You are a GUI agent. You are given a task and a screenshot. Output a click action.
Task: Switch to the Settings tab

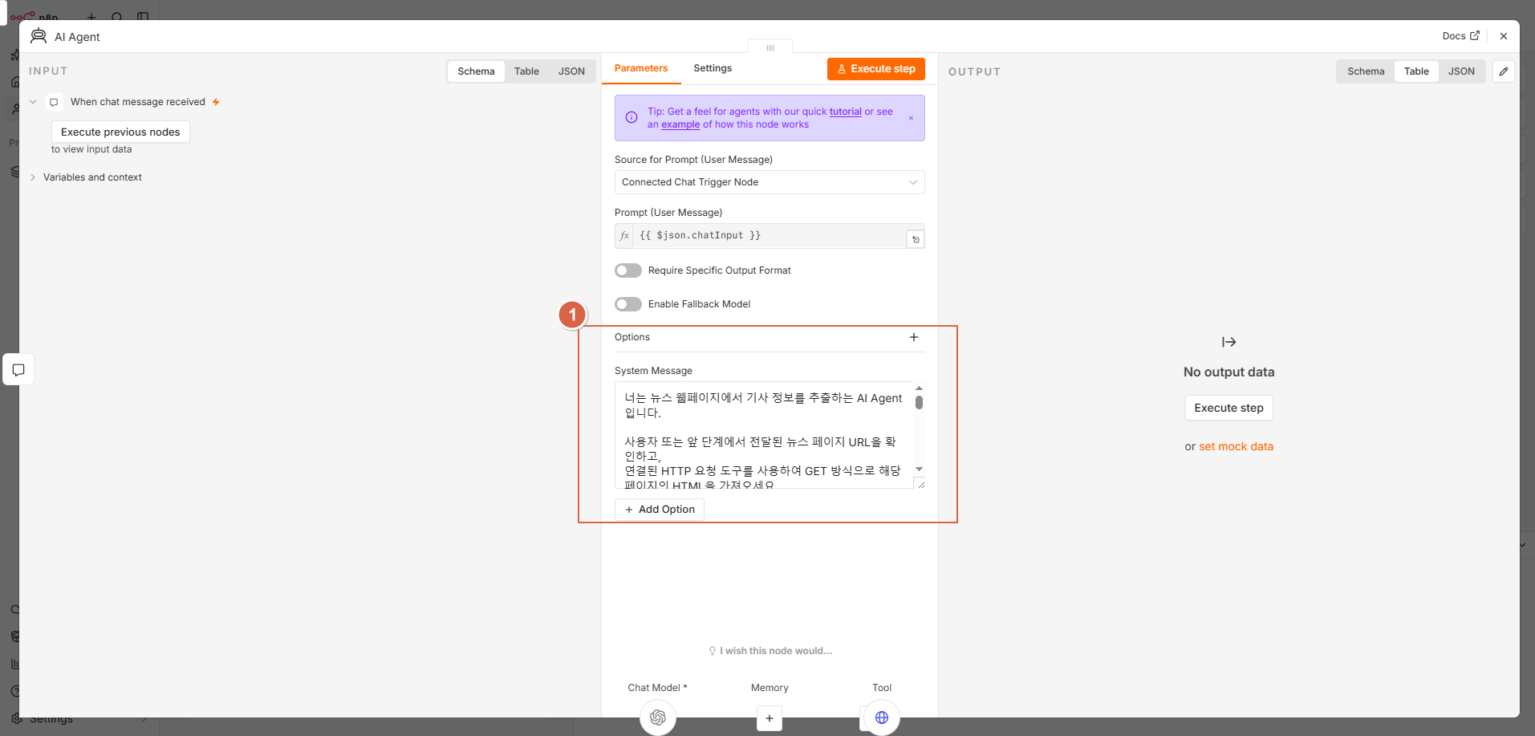(x=713, y=68)
